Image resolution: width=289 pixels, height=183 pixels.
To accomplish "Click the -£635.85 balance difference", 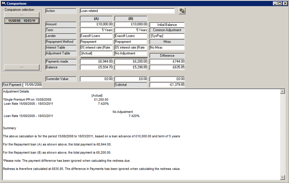I will [167, 67].
